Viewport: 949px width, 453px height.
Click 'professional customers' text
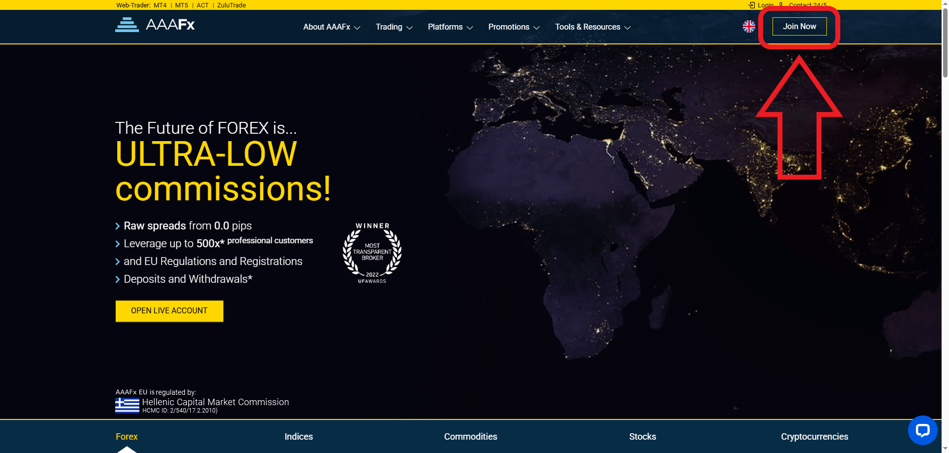[x=270, y=241]
